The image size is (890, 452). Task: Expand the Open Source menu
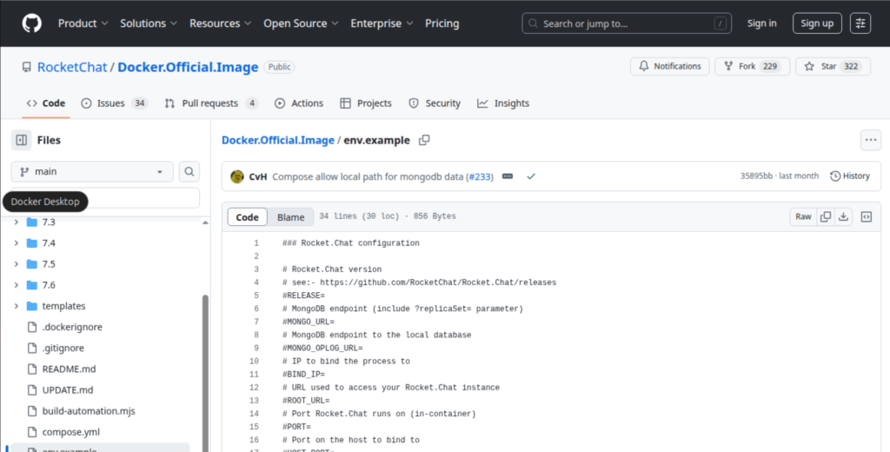point(301,23)
